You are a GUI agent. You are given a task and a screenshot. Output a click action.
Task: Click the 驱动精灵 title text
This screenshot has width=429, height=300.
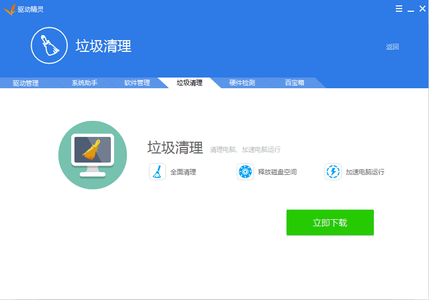tap(31, 9)
